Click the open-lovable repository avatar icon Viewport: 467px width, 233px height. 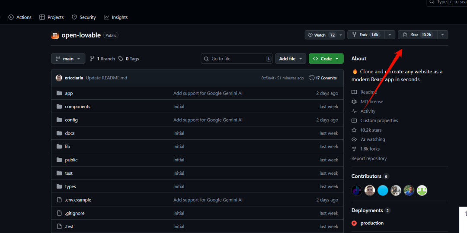(55, 35)
